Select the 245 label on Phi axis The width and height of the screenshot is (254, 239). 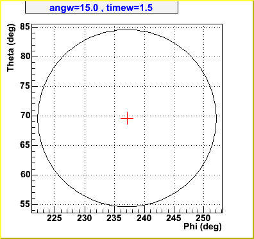(174, 218)
